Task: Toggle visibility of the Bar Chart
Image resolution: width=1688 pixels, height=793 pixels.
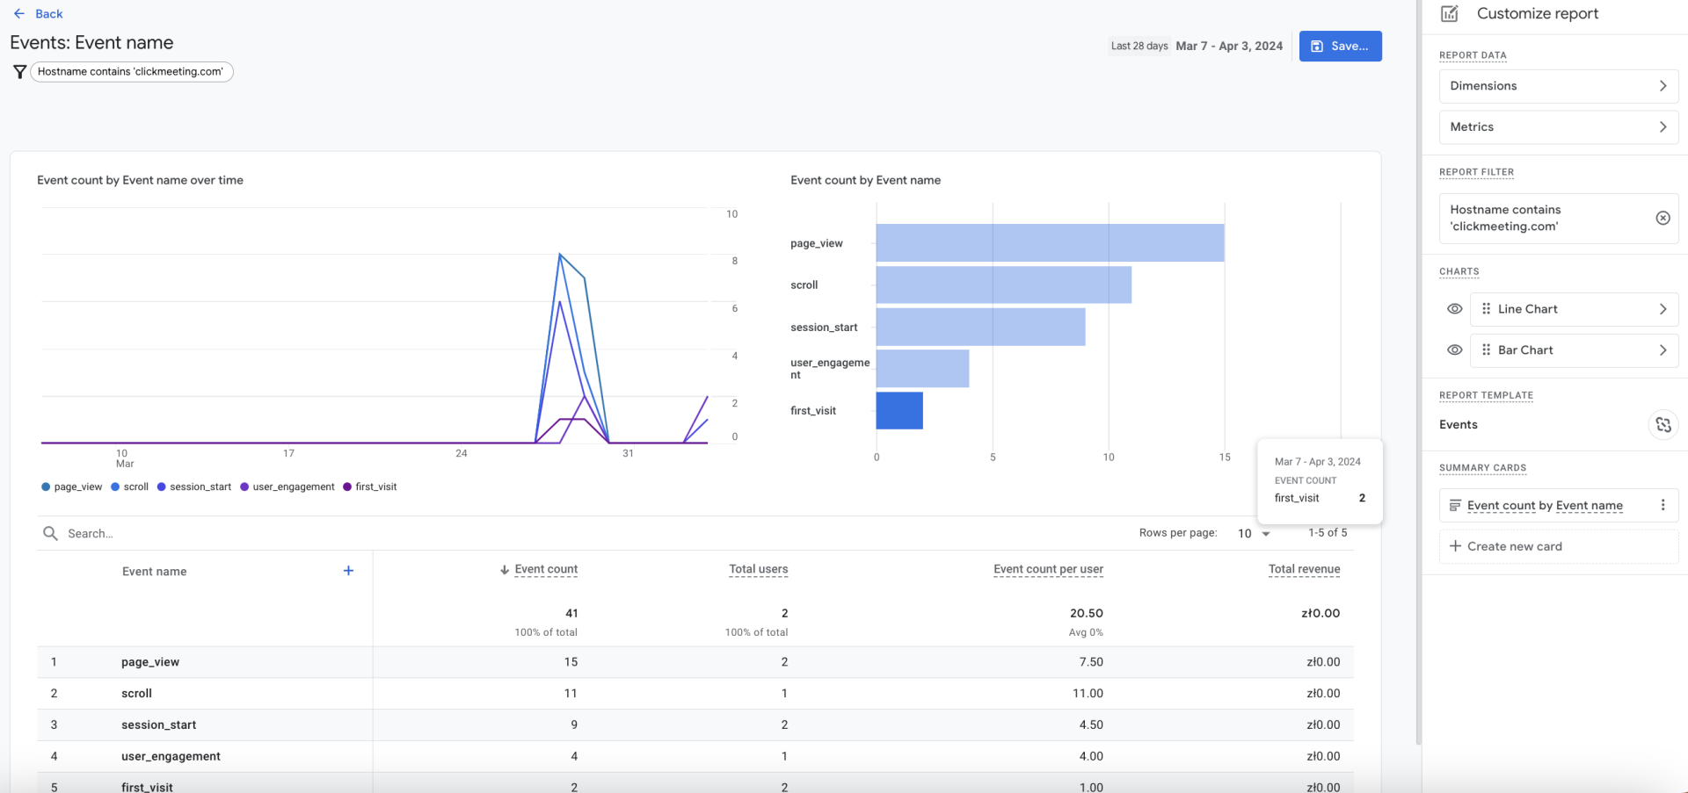Action: pyautogui.click(x=1455, y=350)
